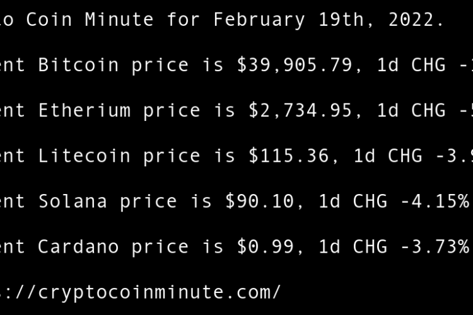Click the words Coin Minute in the header
Image resolution: width=473 pixels, height=315 pixels.
coord(96,20)
